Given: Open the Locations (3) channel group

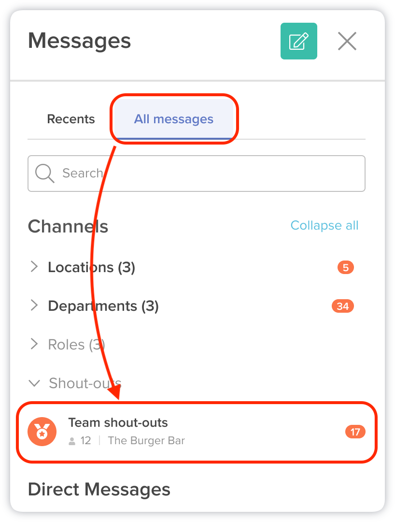Looking at the screenshot, I should (91, 267).
